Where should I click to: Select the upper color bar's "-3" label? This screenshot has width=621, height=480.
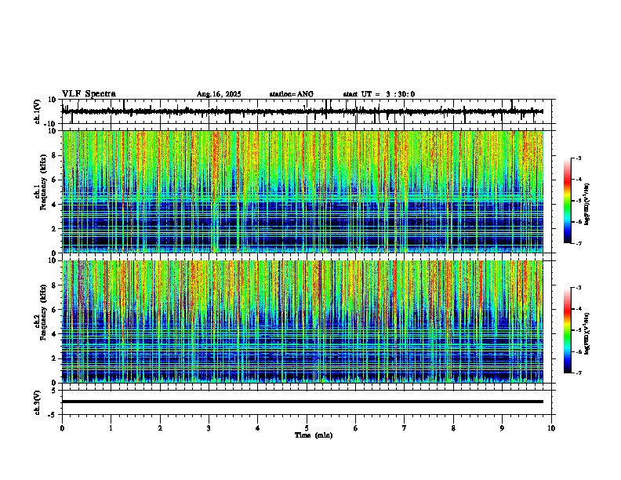578,158
